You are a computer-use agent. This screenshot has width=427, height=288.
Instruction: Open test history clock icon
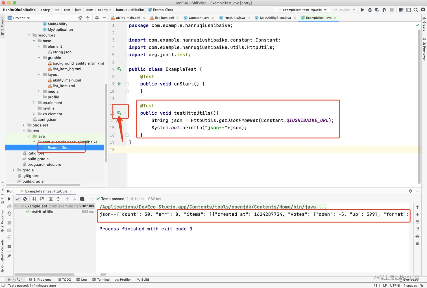click(82, 199)
